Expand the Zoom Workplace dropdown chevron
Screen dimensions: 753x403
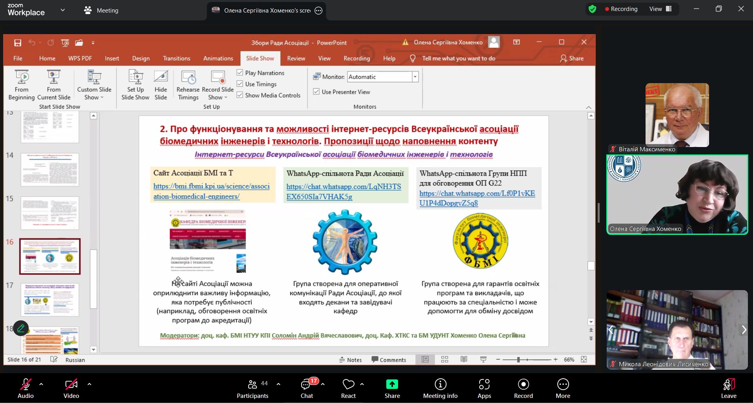pyautogui.click(x=63, y=10)
